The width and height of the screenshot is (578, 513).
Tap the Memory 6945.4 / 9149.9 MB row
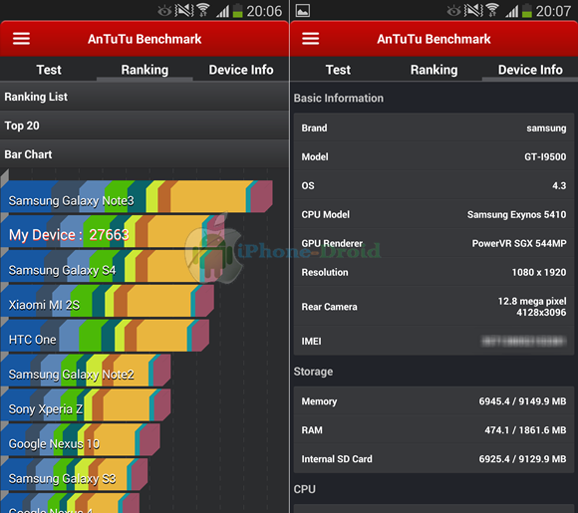point(433,401)
